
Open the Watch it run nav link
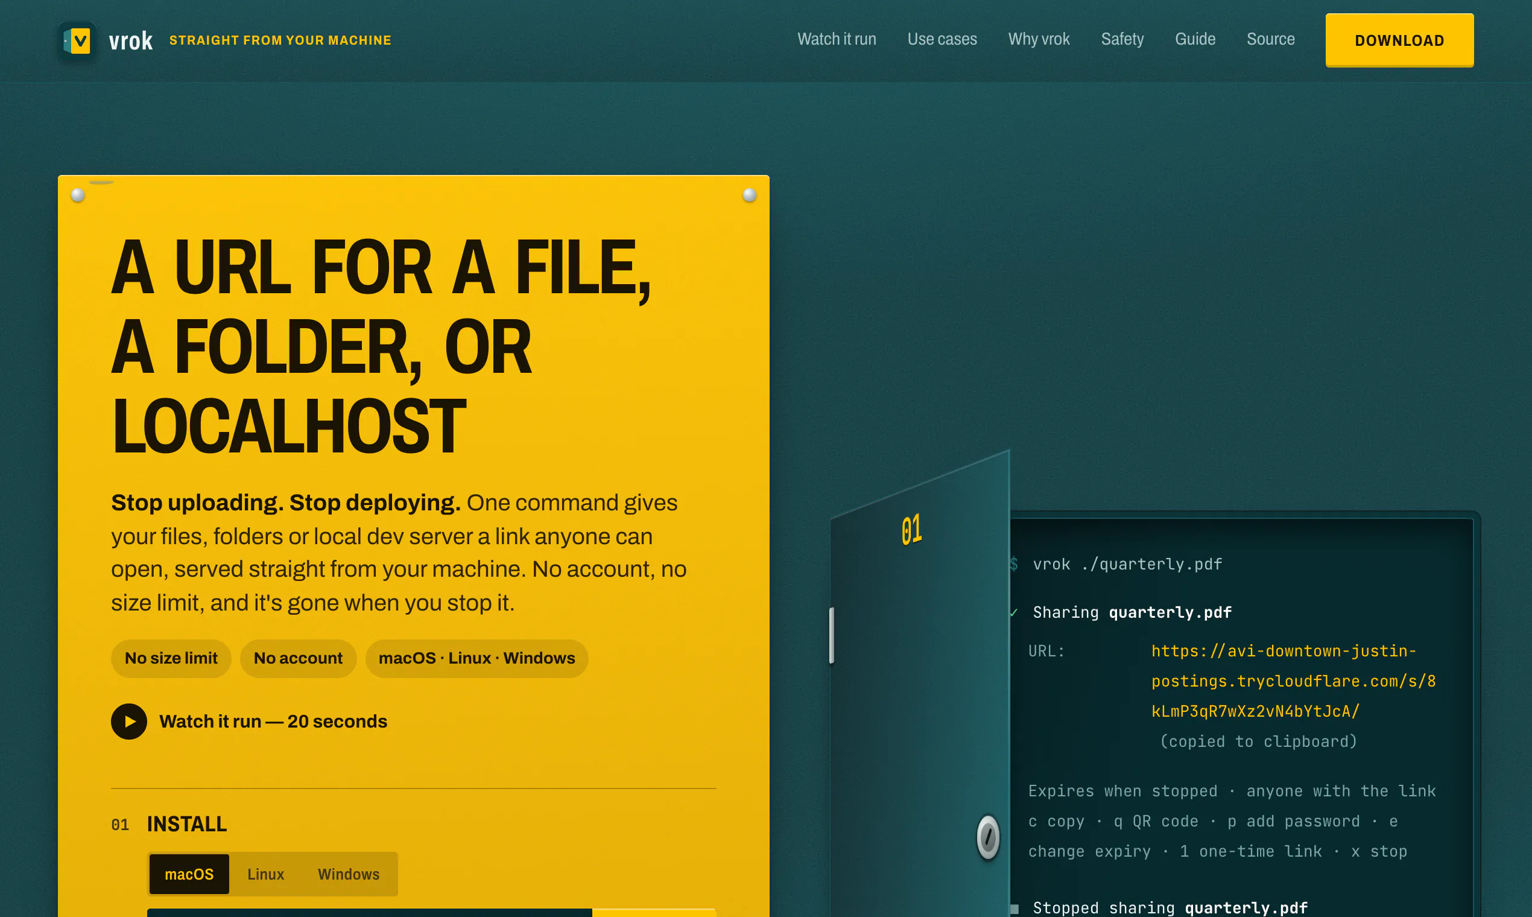[837, 39]
